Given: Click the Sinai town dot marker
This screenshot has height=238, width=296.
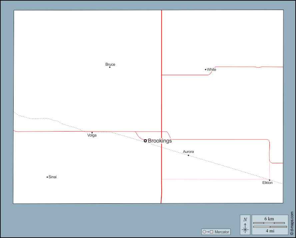Looking at the screenshot, I should 47,177.
